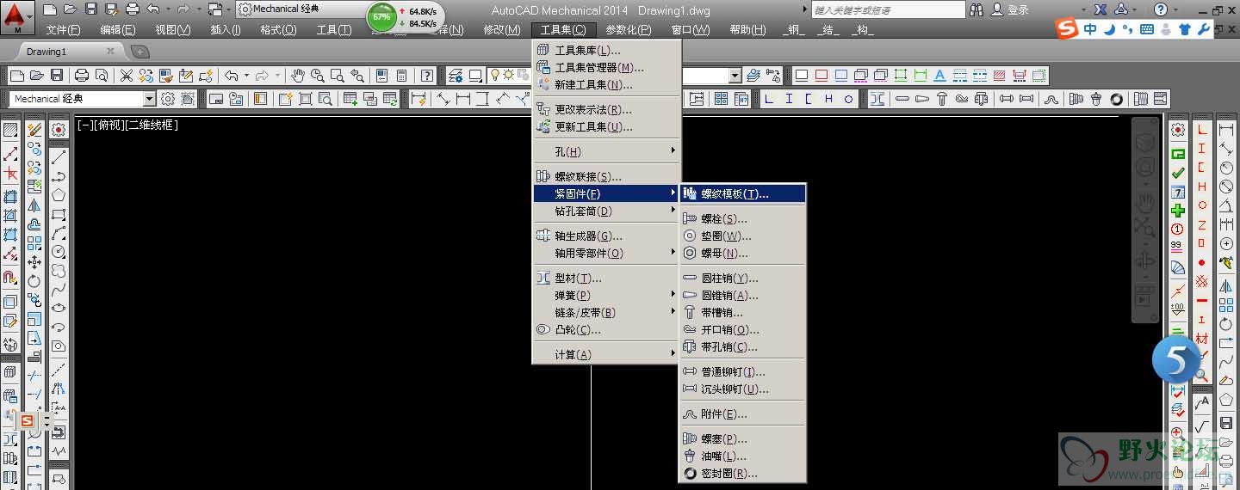
Task: Select 螺纹模板(T)... menu item
Action: [x=743, y=193]
